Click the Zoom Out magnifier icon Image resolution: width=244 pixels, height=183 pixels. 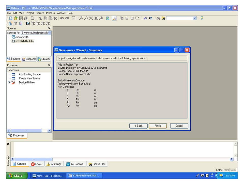coord(86,18)
